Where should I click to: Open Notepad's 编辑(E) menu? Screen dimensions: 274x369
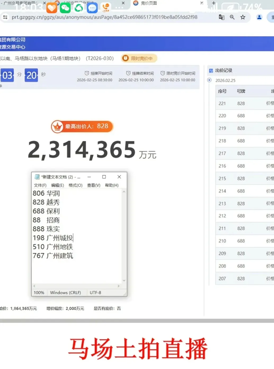pos(57,185)
